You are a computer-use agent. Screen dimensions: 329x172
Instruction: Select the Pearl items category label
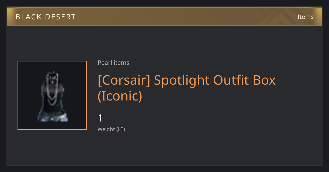[x=114, y=63]
